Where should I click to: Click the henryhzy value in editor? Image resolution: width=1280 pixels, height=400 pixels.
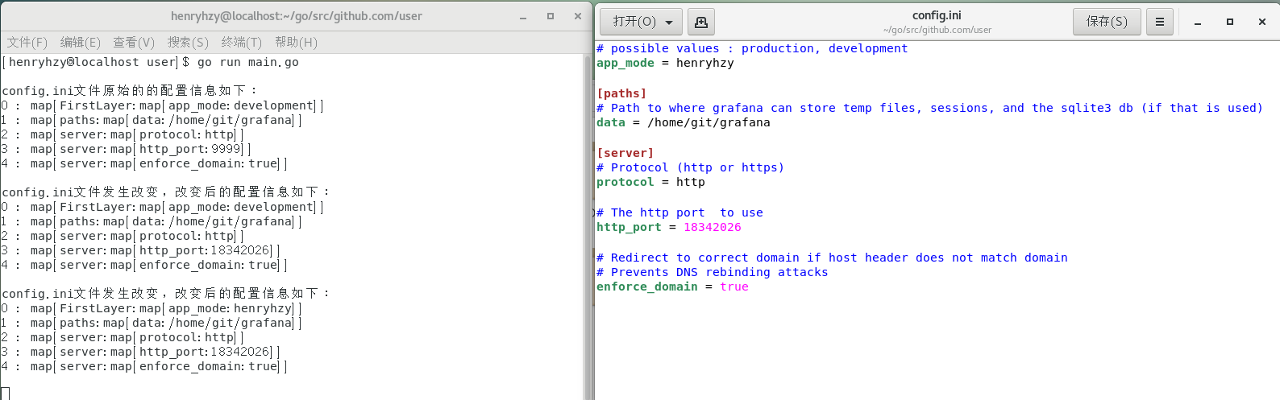point(704,64)
